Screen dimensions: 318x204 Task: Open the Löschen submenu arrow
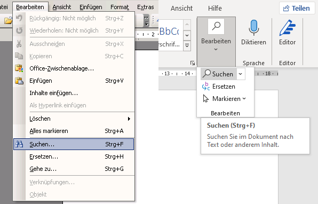(129, 119)
